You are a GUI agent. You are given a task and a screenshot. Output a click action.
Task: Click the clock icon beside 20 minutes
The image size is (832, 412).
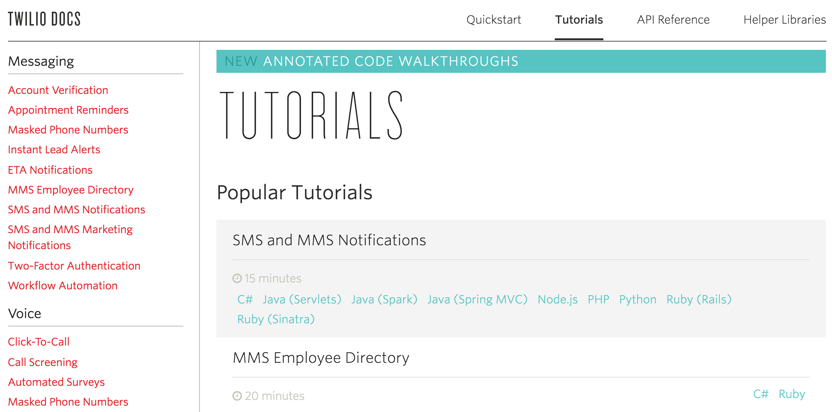point(237,395)
